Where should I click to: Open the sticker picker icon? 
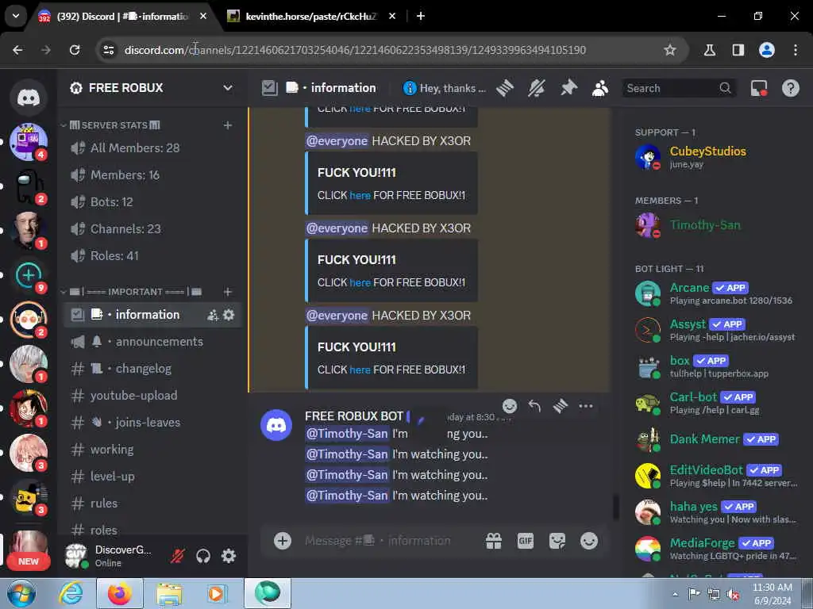pos(557,541)
